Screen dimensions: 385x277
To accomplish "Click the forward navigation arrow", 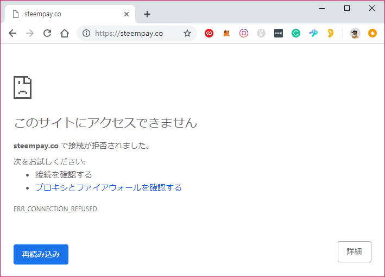I will (30, 33).
